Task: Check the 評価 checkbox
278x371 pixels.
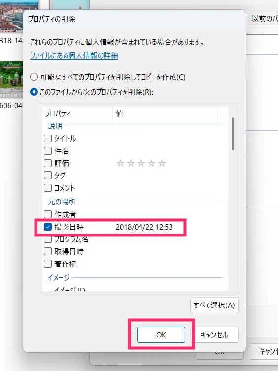Action: point(48,163)
